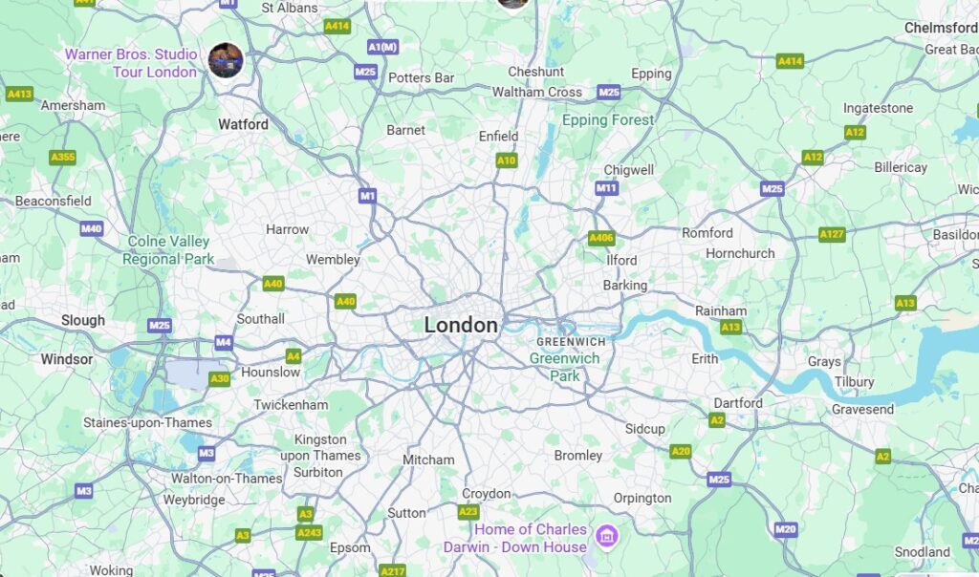Select the London city label
Viewport: 979px width, 577px height.
click(461, 325)
